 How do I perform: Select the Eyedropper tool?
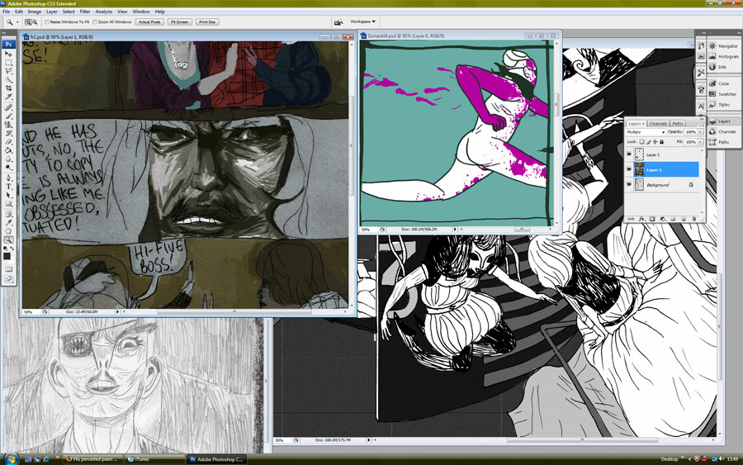coord(8,223)
